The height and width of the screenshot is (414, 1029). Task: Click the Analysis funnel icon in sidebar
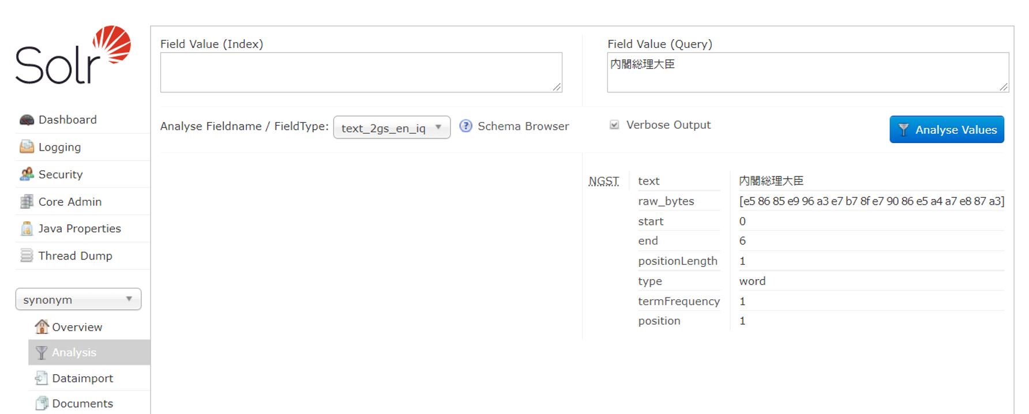point(42,352)
